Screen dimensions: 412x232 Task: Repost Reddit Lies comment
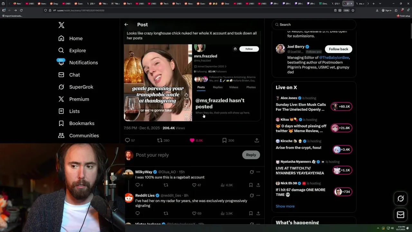tap(166, 213)
